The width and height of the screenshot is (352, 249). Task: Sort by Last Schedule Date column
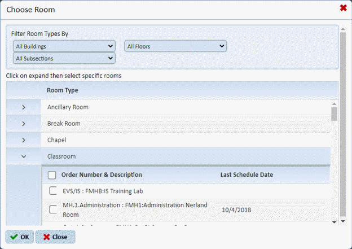point(247,175)
